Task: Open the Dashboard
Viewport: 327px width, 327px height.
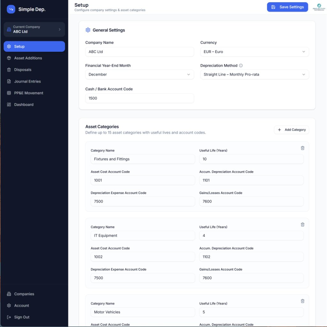Action: (x=34, y=104)
